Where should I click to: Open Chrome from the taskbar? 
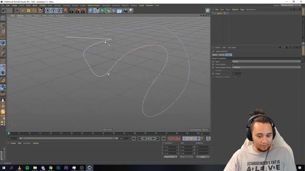[51, 168]
